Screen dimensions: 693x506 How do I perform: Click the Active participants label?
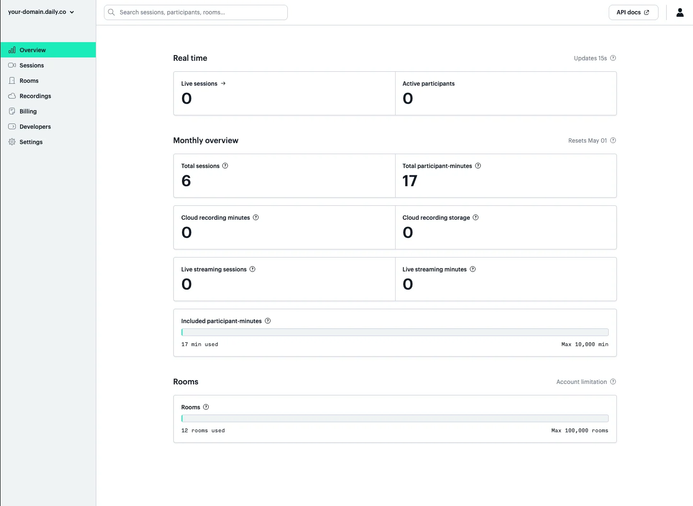(429, 83)
